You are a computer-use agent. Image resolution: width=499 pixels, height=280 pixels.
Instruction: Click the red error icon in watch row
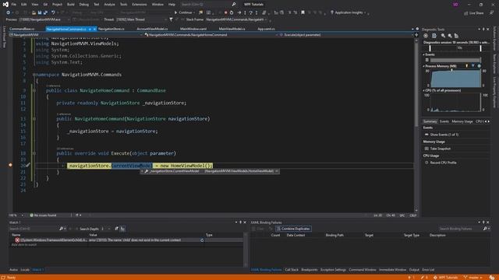(17, 240)
